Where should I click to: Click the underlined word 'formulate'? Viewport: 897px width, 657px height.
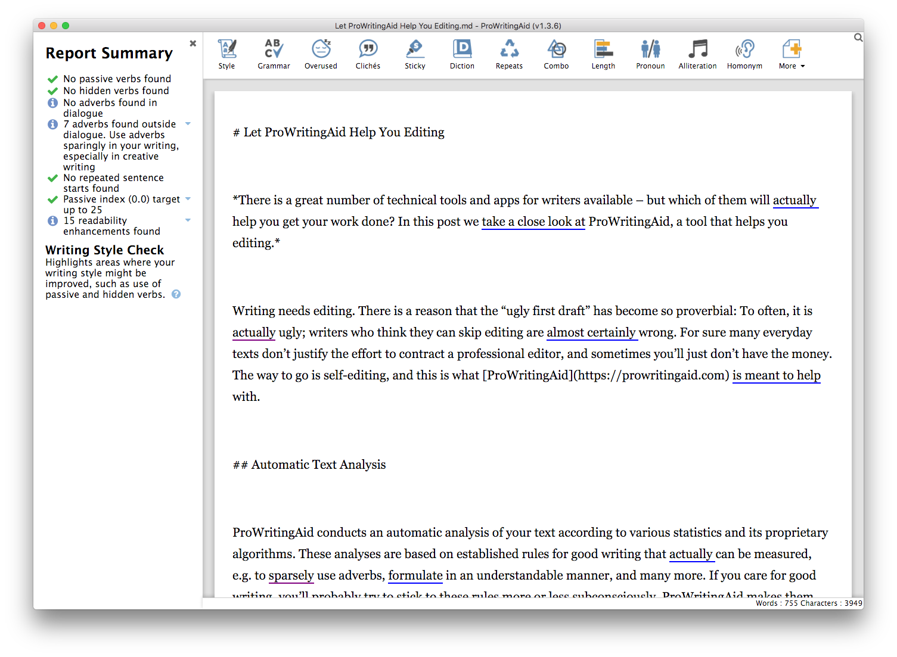coord(415,575)
